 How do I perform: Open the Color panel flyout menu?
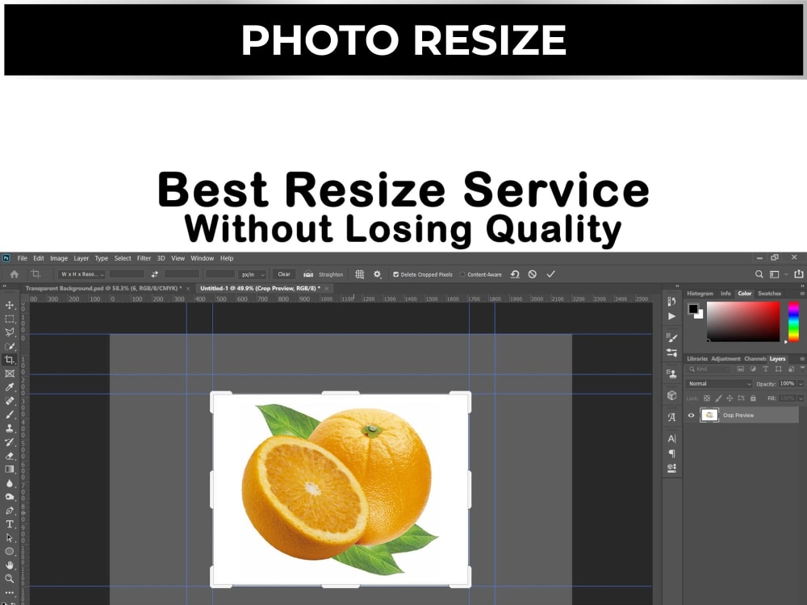[802, 294]
